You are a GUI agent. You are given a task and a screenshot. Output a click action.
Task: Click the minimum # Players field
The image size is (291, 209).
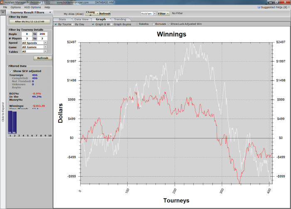(x=27, y=38)
